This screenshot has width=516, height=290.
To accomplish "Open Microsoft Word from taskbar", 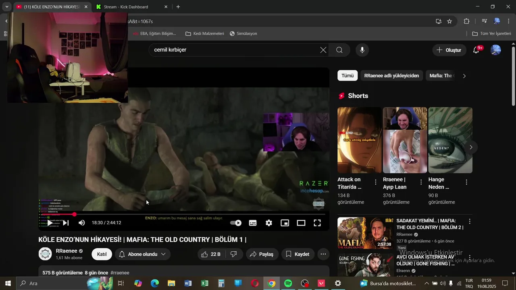I will point(188,284).
